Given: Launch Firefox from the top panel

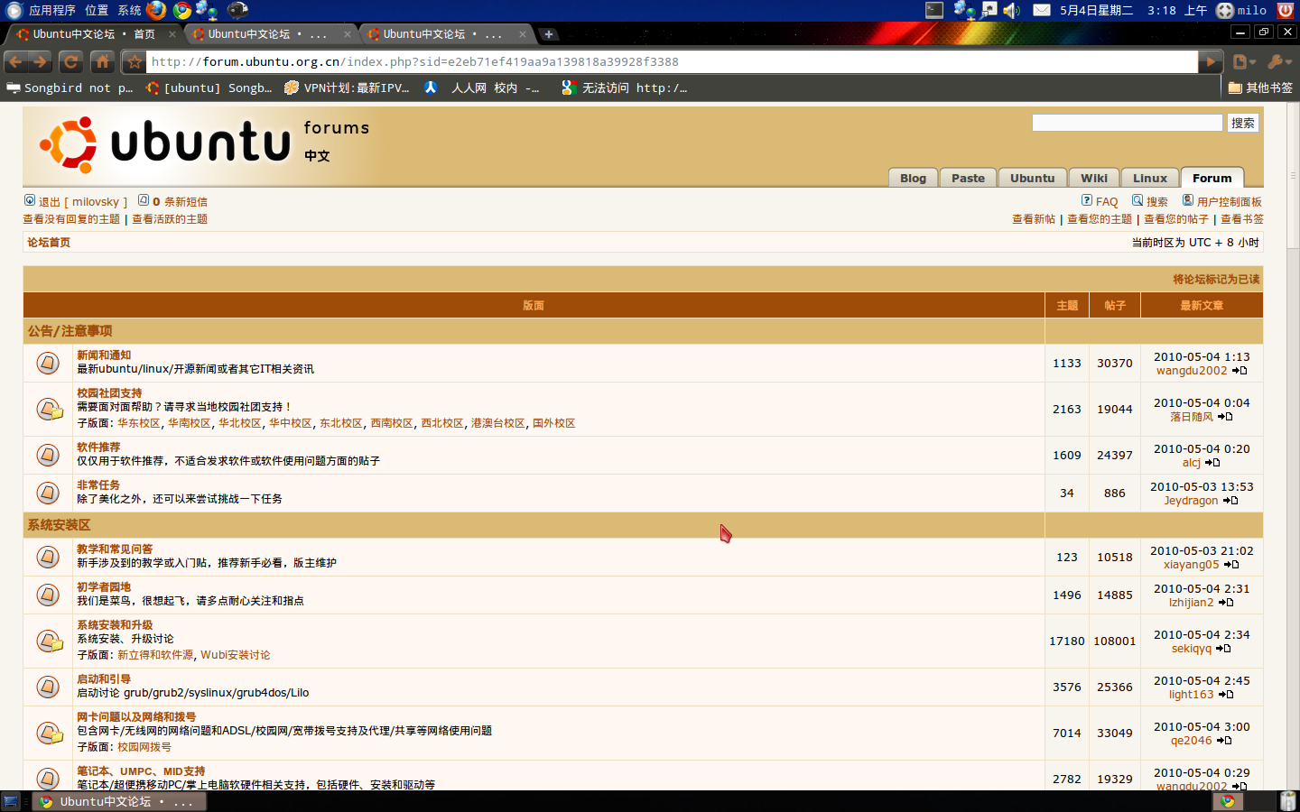Looking at the screenshot, I should point(156,10).
